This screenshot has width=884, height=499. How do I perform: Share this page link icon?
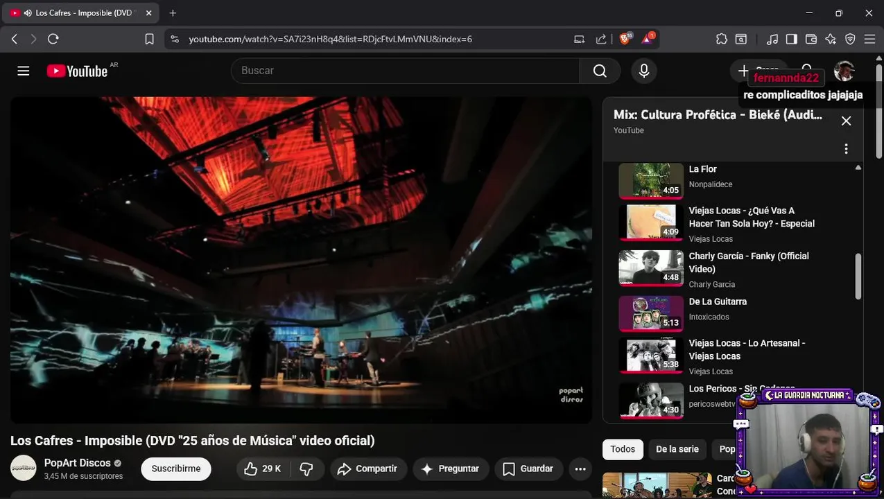(601, 39)
